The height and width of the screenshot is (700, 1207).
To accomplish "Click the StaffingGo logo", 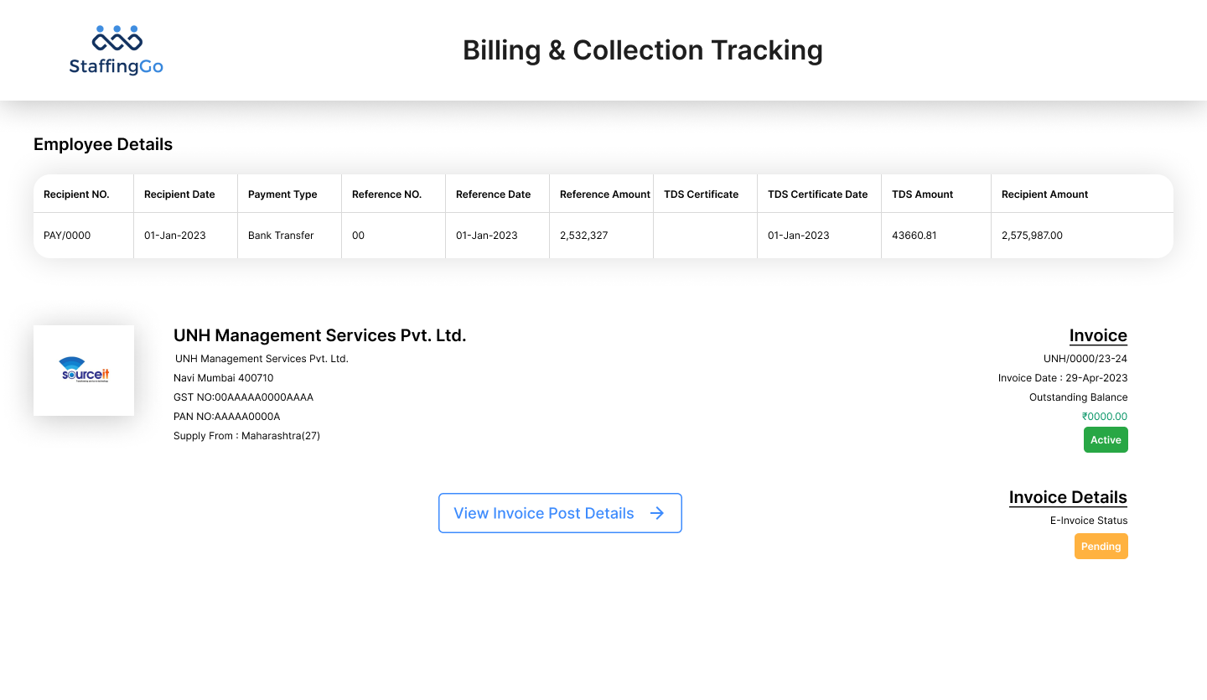I will click(x=117, y=50).
